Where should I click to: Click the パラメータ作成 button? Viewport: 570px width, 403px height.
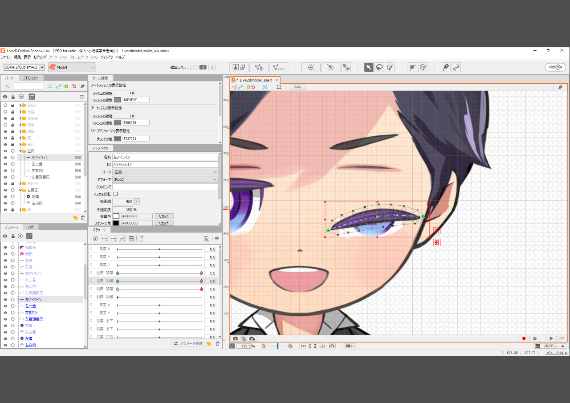point(188,344)
